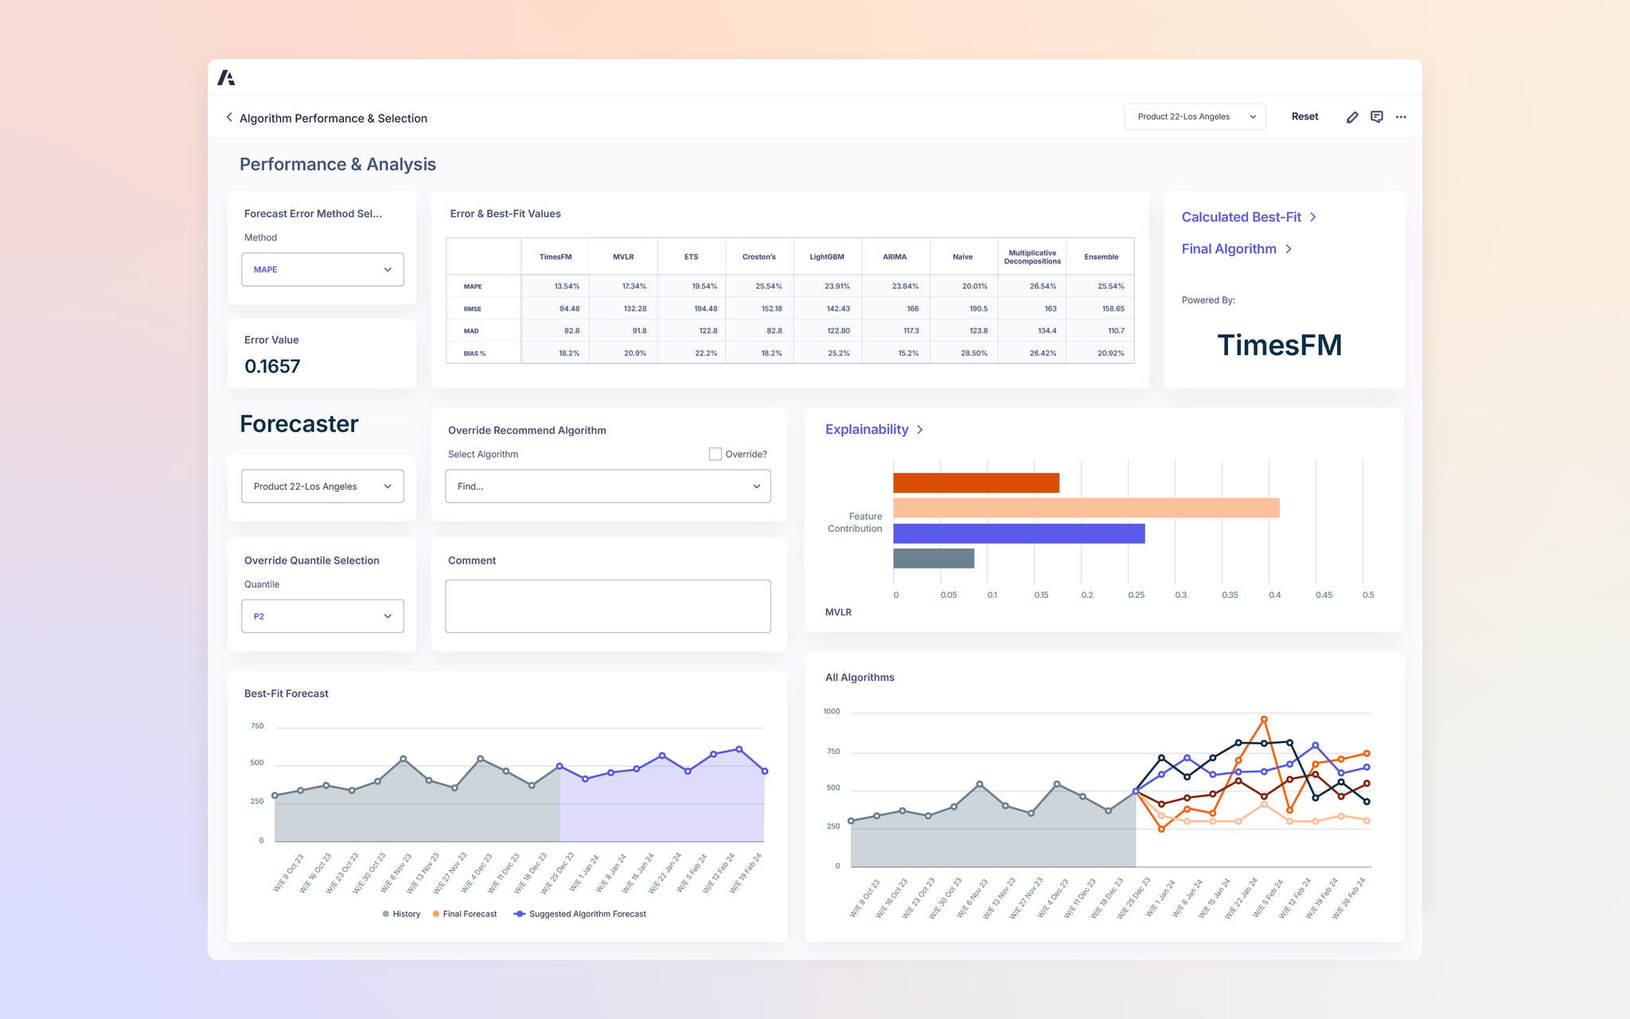Click the pencil edit icon
The image size is (1630, 1019).
tap(1351, 117)
